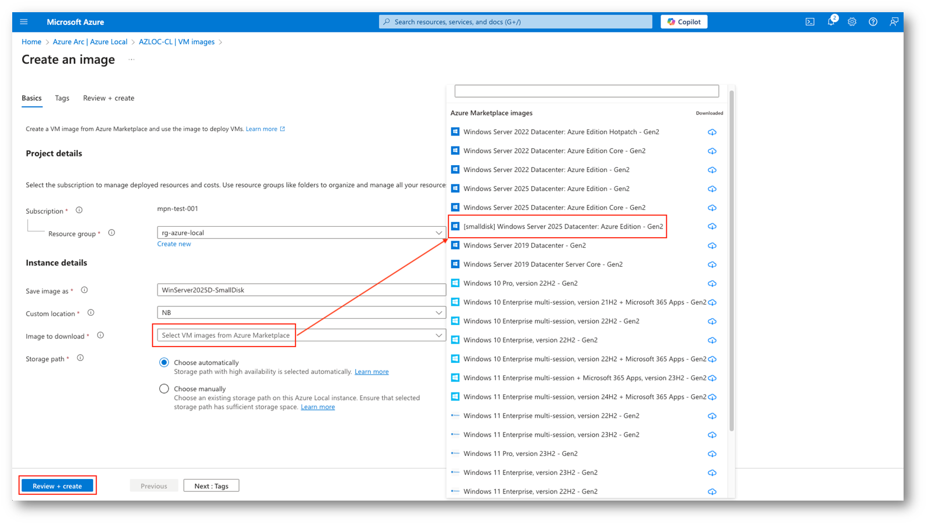Open Cloud Shell from the top bar

809,22
